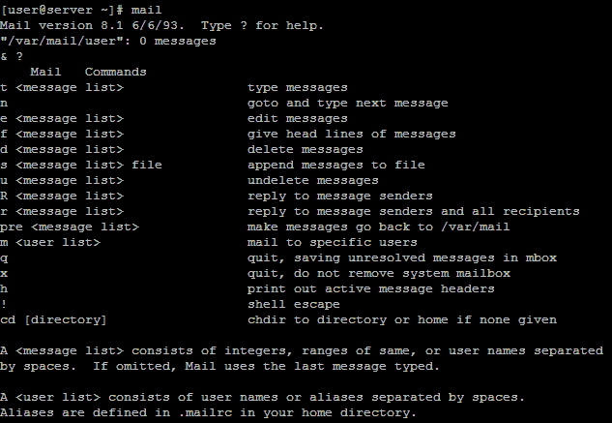
Task: Click "print out active message headers" text
Action: tap(370, 288)
